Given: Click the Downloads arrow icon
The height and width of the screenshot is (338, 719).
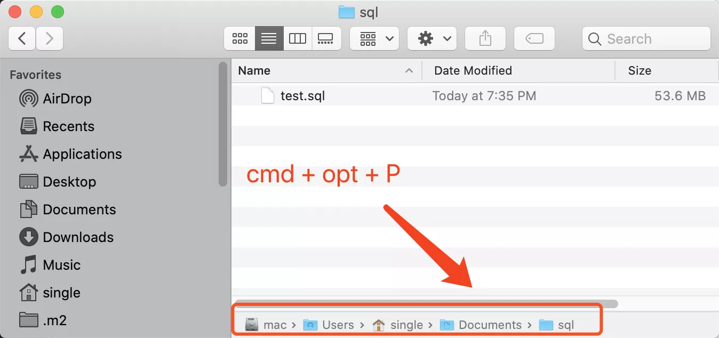Looking at the screenshot, I should [x=28, y=237].
